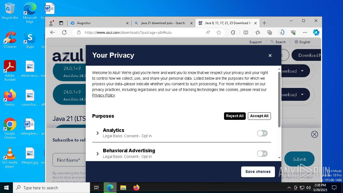Click the browser back arrow
Screen dimensions: 343x193
tap(53, 32)
